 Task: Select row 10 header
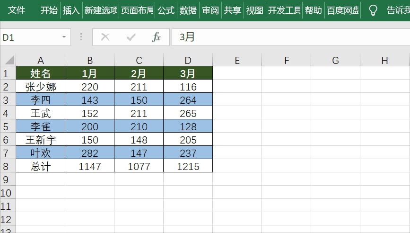coord(8,193)
